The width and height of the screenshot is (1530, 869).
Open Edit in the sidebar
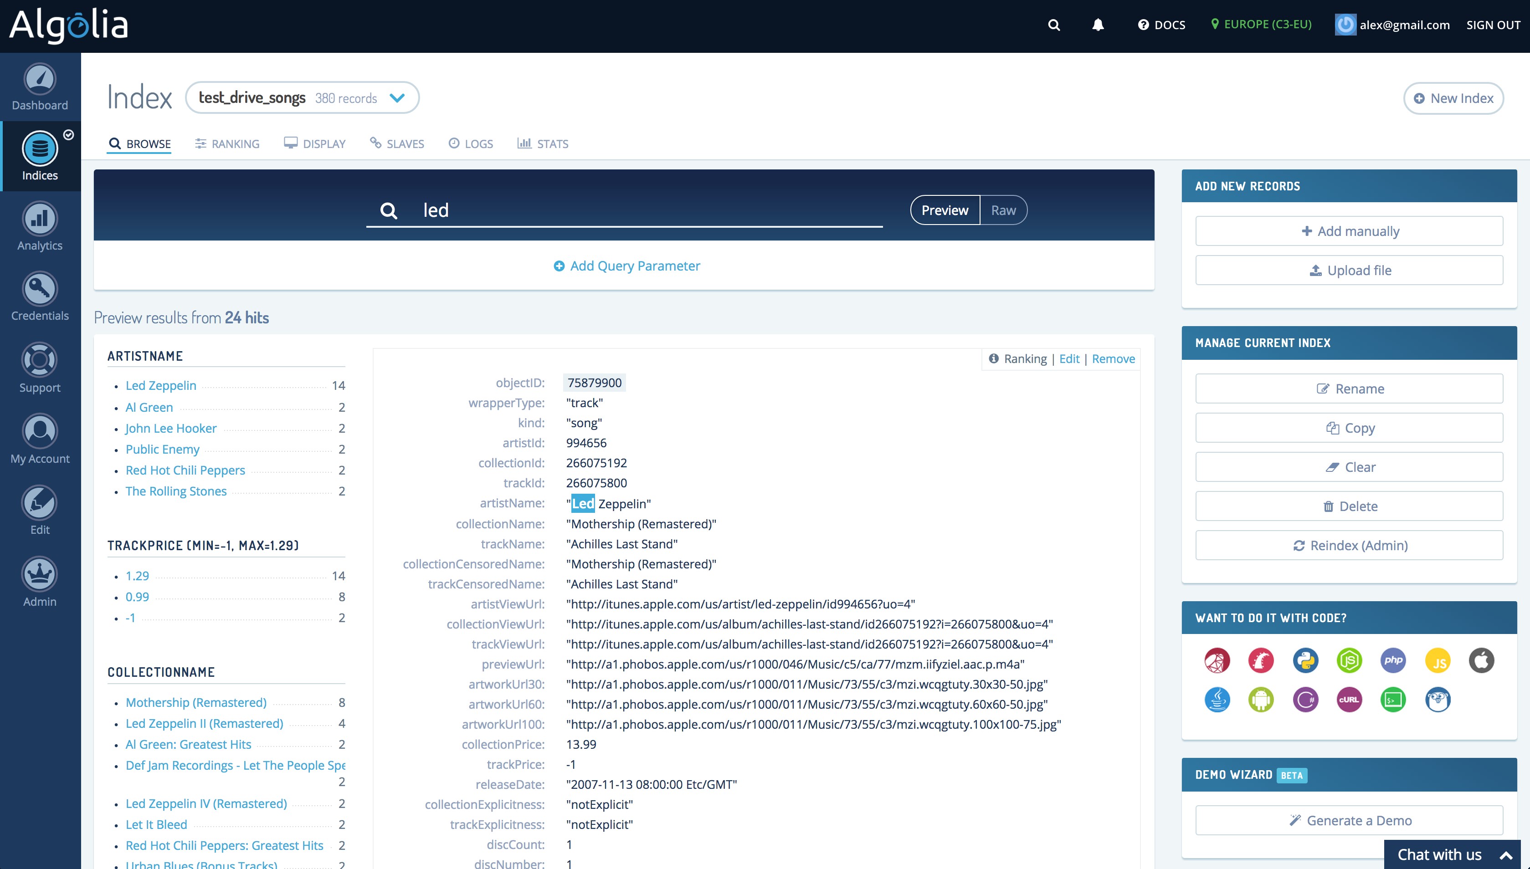click(40, 511)
